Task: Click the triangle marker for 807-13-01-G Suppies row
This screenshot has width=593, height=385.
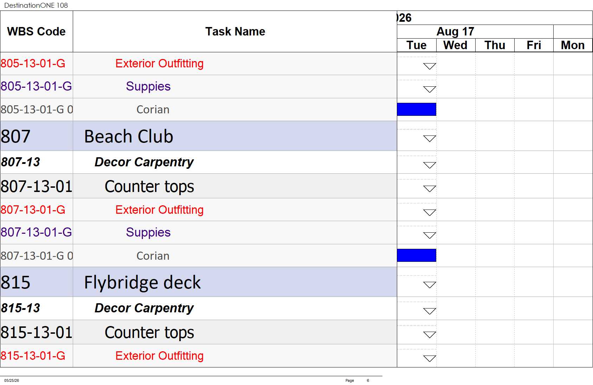Action: pos(430,235)
